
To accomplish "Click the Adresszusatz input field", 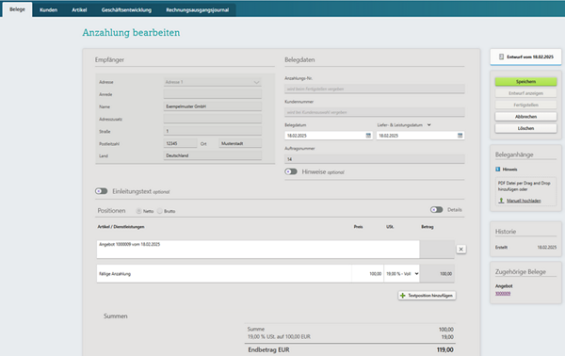I will (213, 119).
